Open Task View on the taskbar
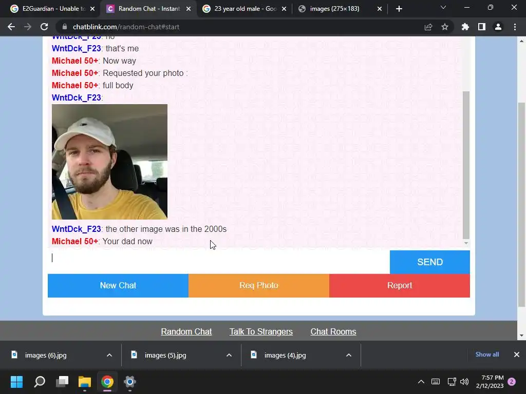This screenshot has width=526, height=394. [x=62, y=382]
